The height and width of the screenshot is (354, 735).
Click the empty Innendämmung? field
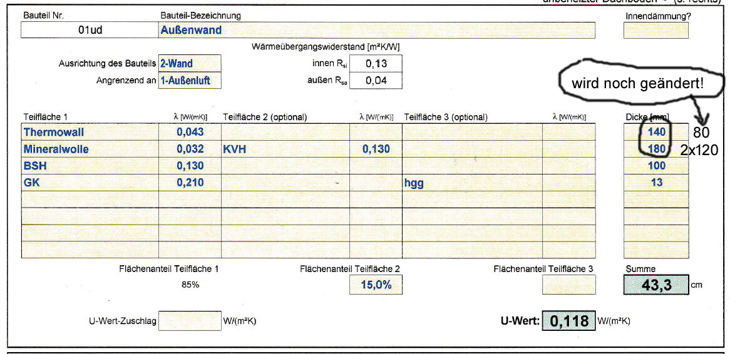tap(655, 30)
